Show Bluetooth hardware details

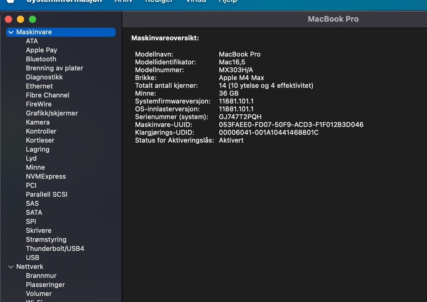tap(41, 59)
